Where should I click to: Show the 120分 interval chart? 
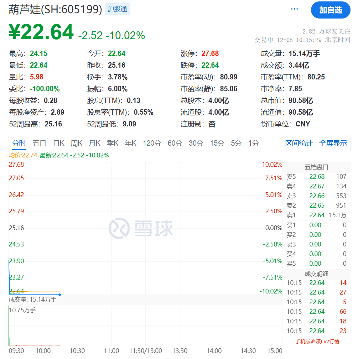[x=152, y=143]
